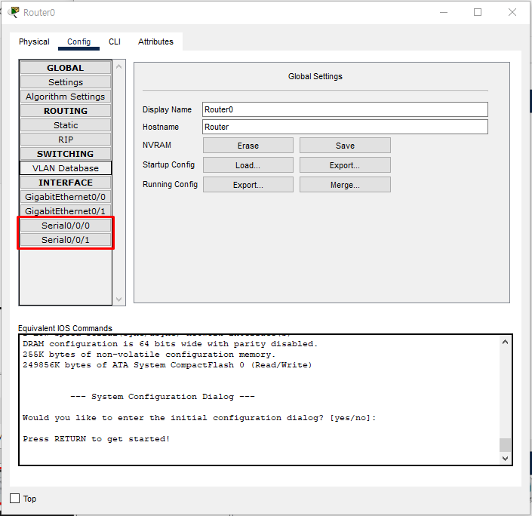Click IOS commands scroll down arrow
532x516 pixels.
[x=505, y=459]
